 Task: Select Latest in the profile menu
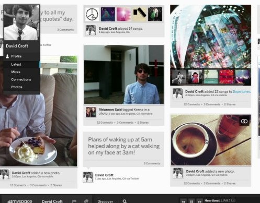point(16,64)
